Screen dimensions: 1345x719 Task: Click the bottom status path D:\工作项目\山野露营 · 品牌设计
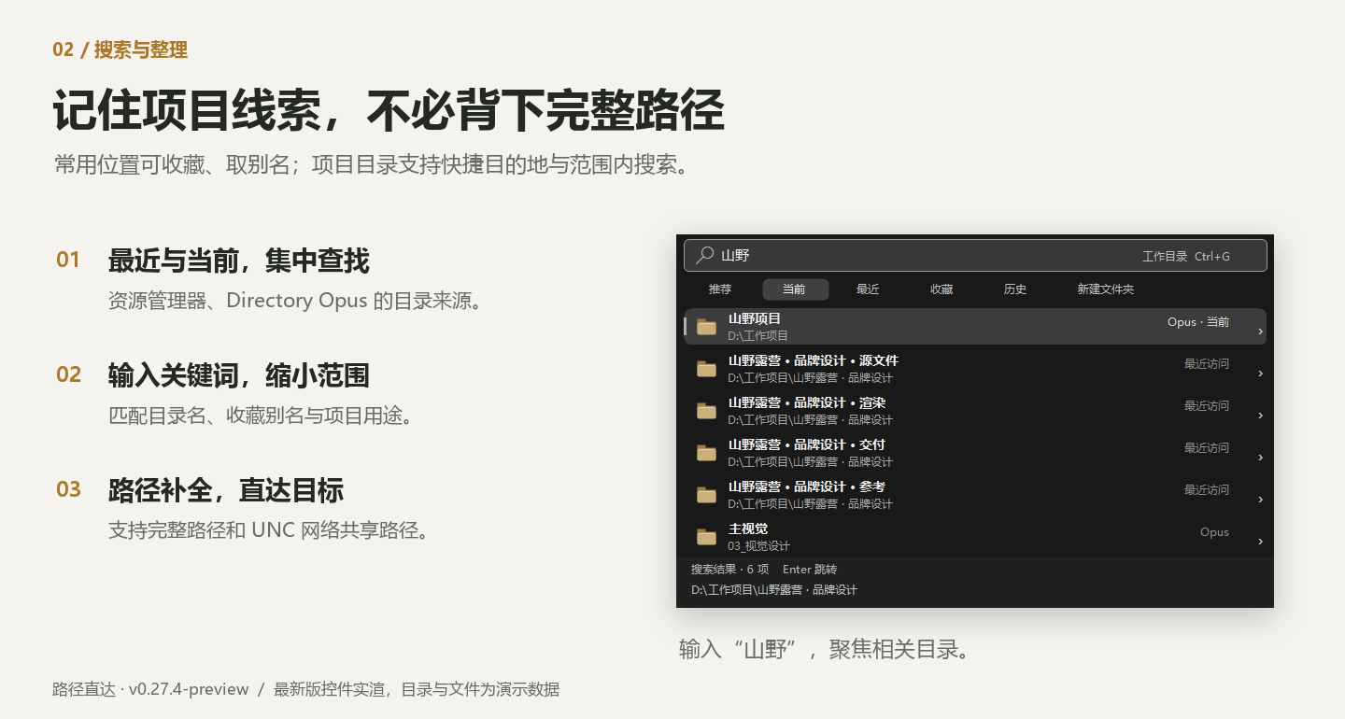(x=774, y=590)
